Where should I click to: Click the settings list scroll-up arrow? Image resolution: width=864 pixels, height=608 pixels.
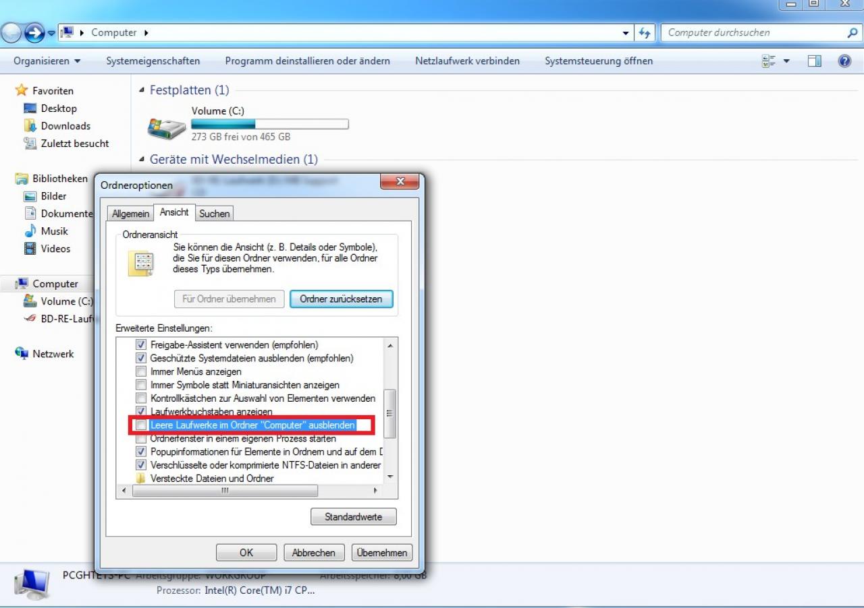point(389,344)
